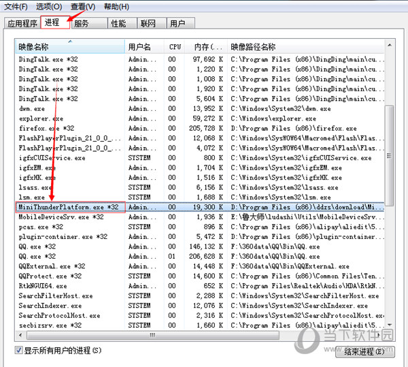Select the explorer.exe process row
Screen dimensions: 408x367
(x=199, y=118)
